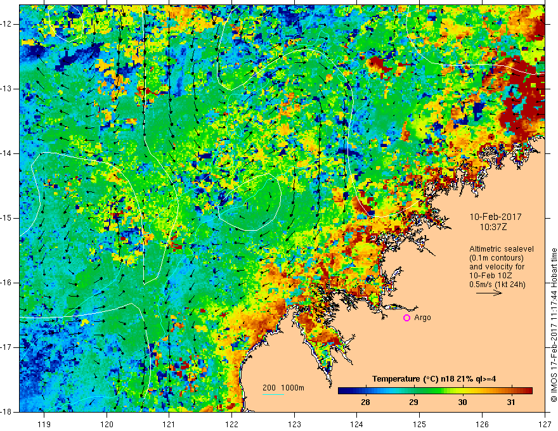Click latitude axis label -18
Screen dimensions: 558x431
coord(7,412)
